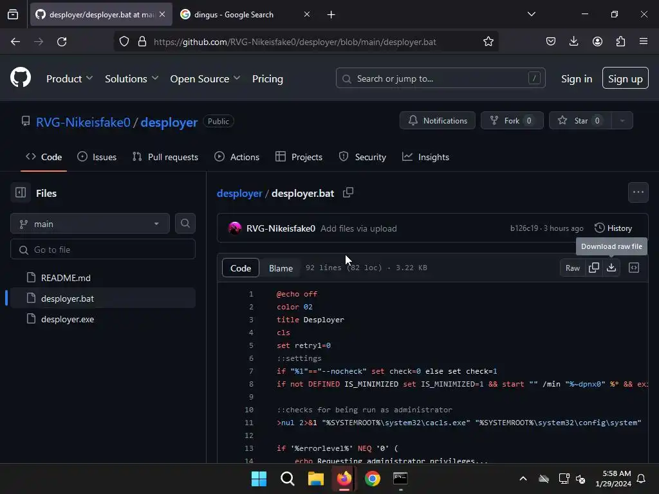Viewport: 659px width, 494px height.
Task: Select README.md in the file tree
Action: [x=103, y=278]
